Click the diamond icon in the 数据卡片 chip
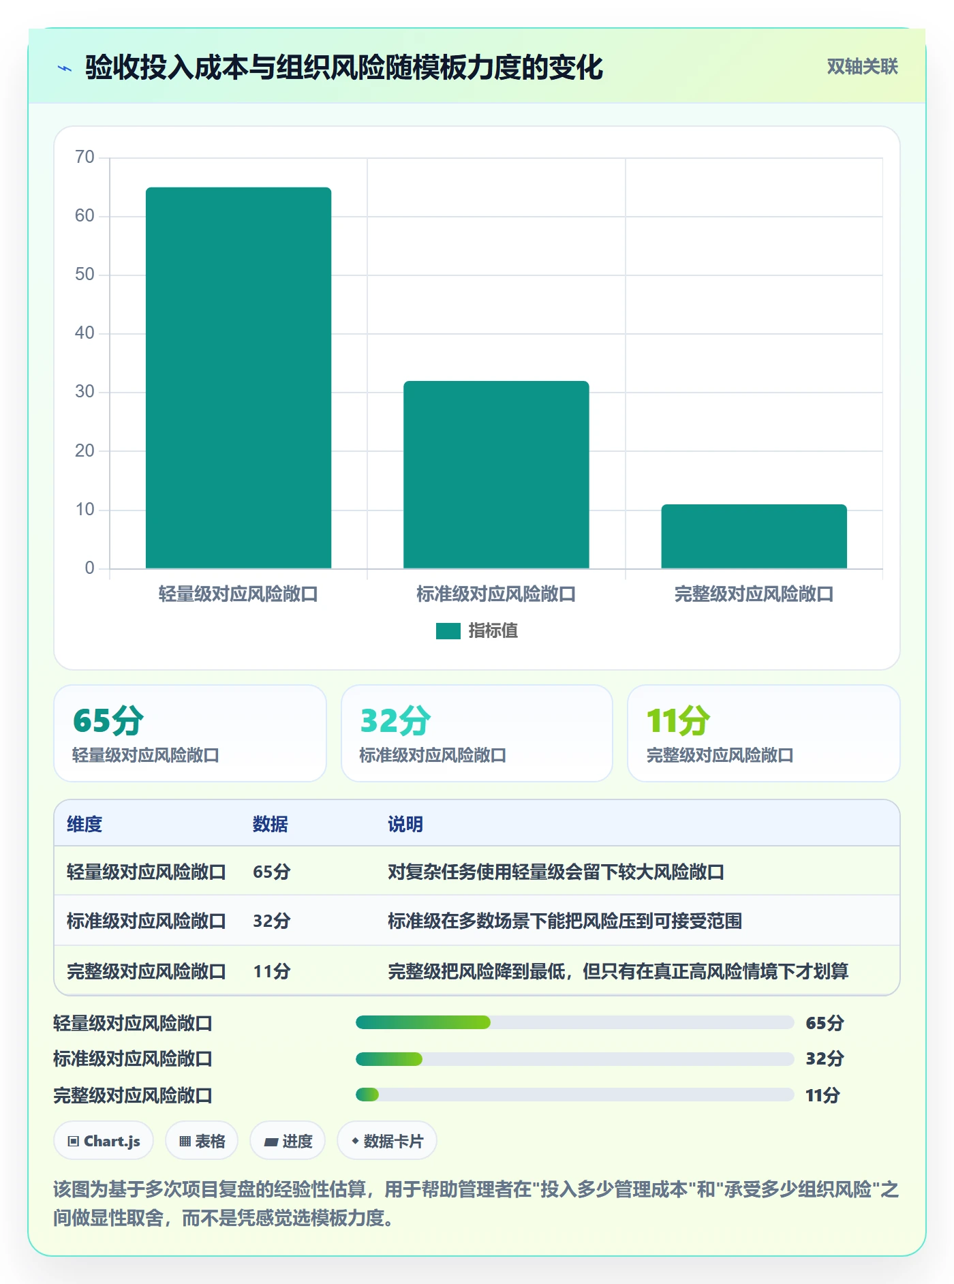 (x=355, y=1141)
